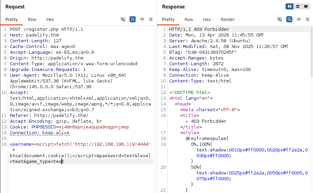The height and width of the screenshot is (193, 313).
Task: Click the Response panel title
Action: (x=173, y=7)
